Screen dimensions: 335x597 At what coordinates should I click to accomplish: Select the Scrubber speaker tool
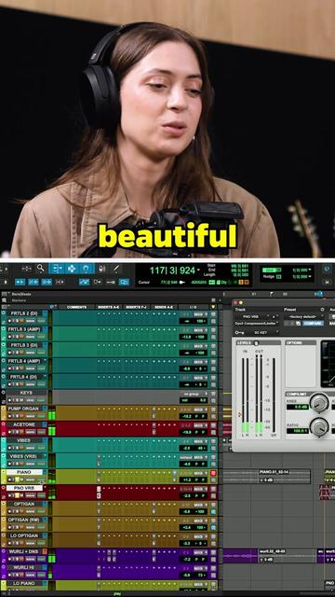pos(101,269)
